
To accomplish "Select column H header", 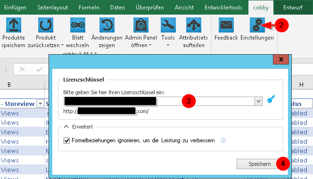I will [x=301, y=85].
